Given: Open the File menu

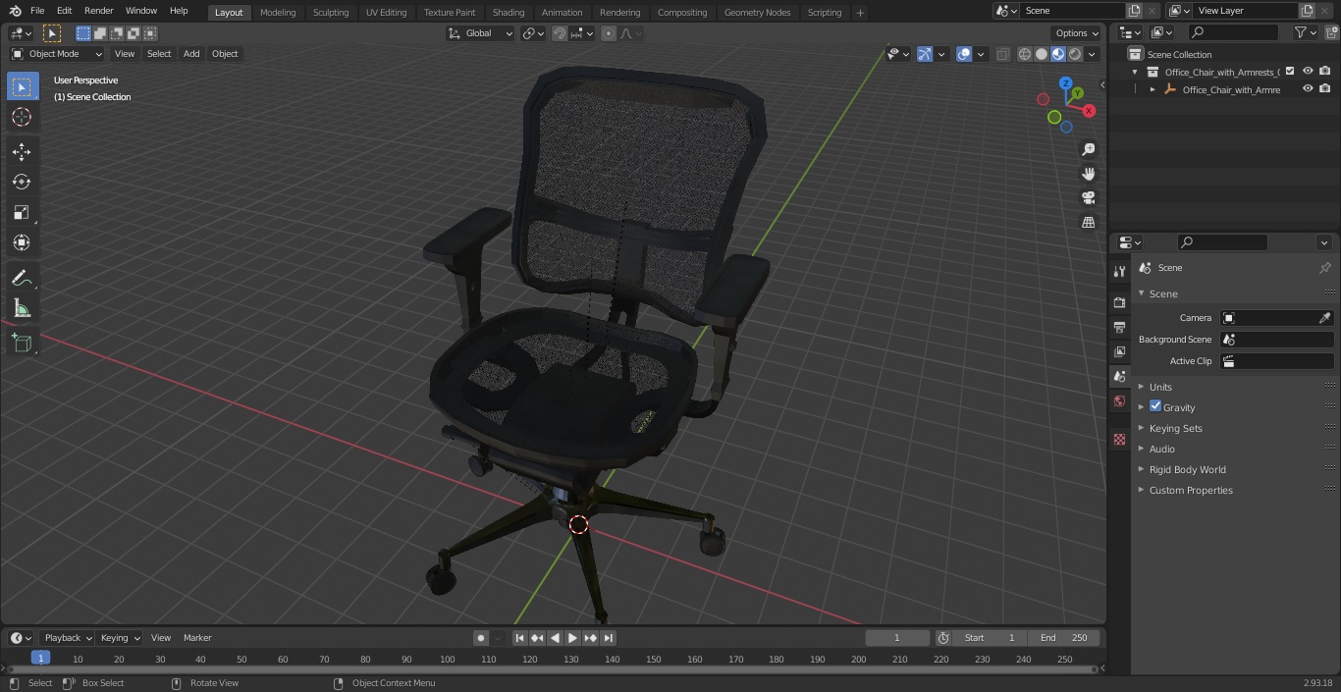Looking at the screenshot, I should tap(37, 11).
